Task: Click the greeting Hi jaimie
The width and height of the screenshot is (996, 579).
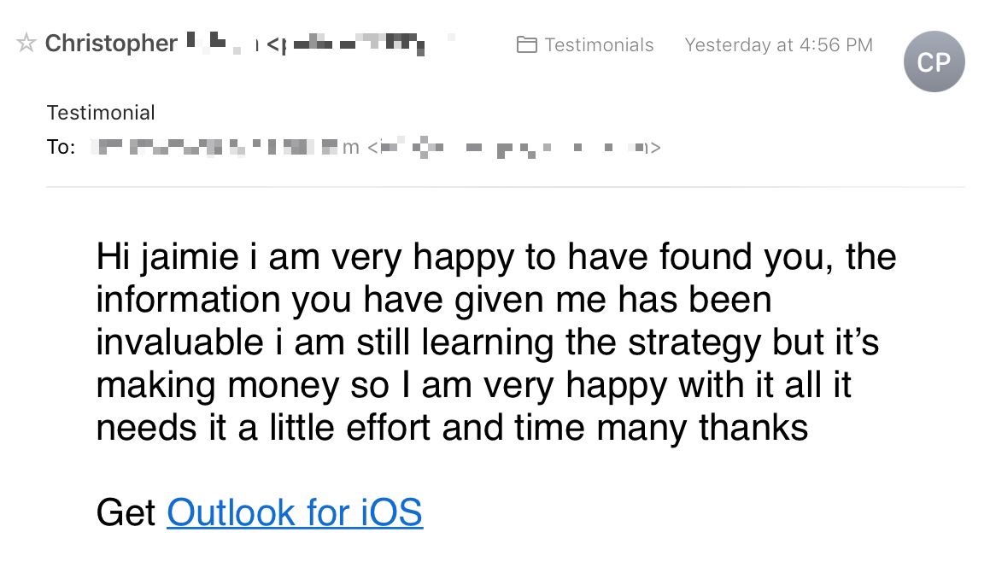Action: [x=167, y=257]
